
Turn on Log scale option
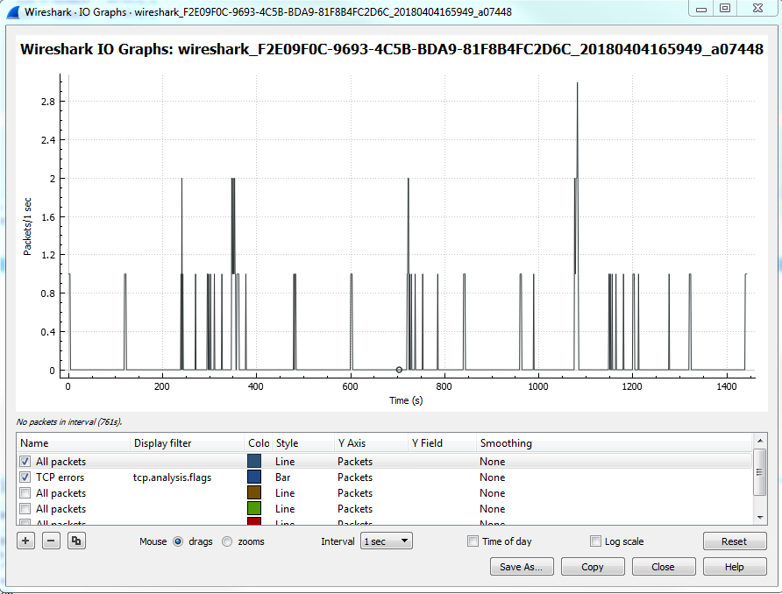[596, 541]
